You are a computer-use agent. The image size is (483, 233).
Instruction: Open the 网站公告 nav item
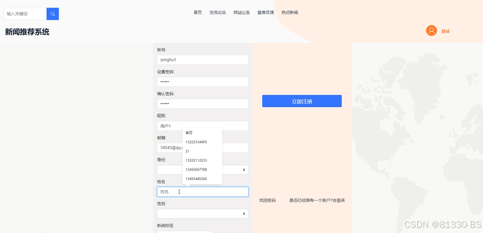point(242,13)
